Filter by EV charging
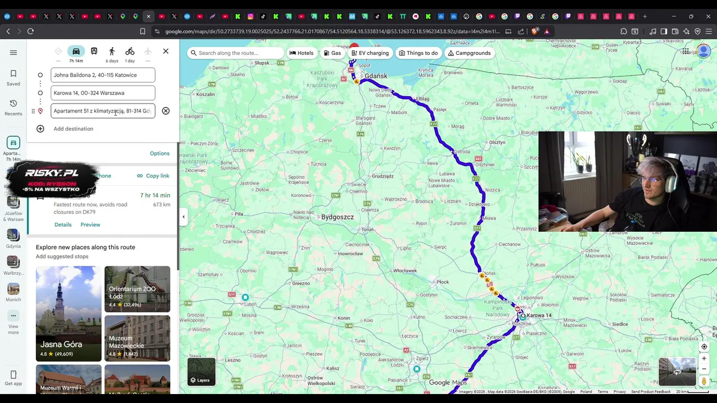 (370, 53)
